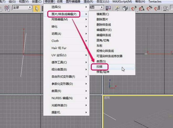The height and width of the screenshot is (128, 173).
Task: Activate the Select Object arrow tool
Action: [x=37, y=8]
